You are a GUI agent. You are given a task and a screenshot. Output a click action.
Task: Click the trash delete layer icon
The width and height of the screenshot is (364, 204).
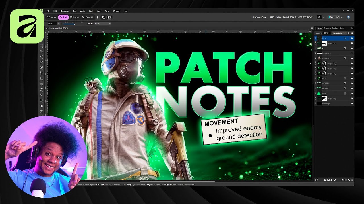pos(352,180)
